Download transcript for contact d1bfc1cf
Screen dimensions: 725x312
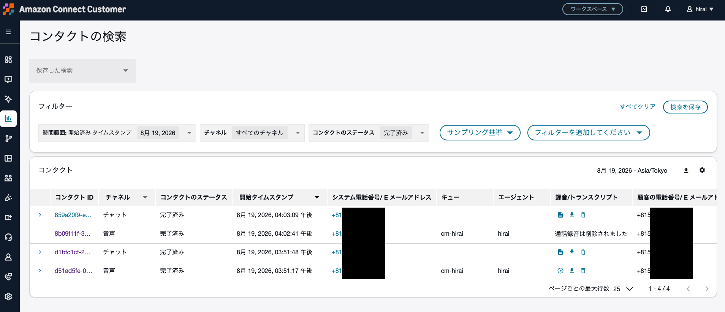click(572, 252)
